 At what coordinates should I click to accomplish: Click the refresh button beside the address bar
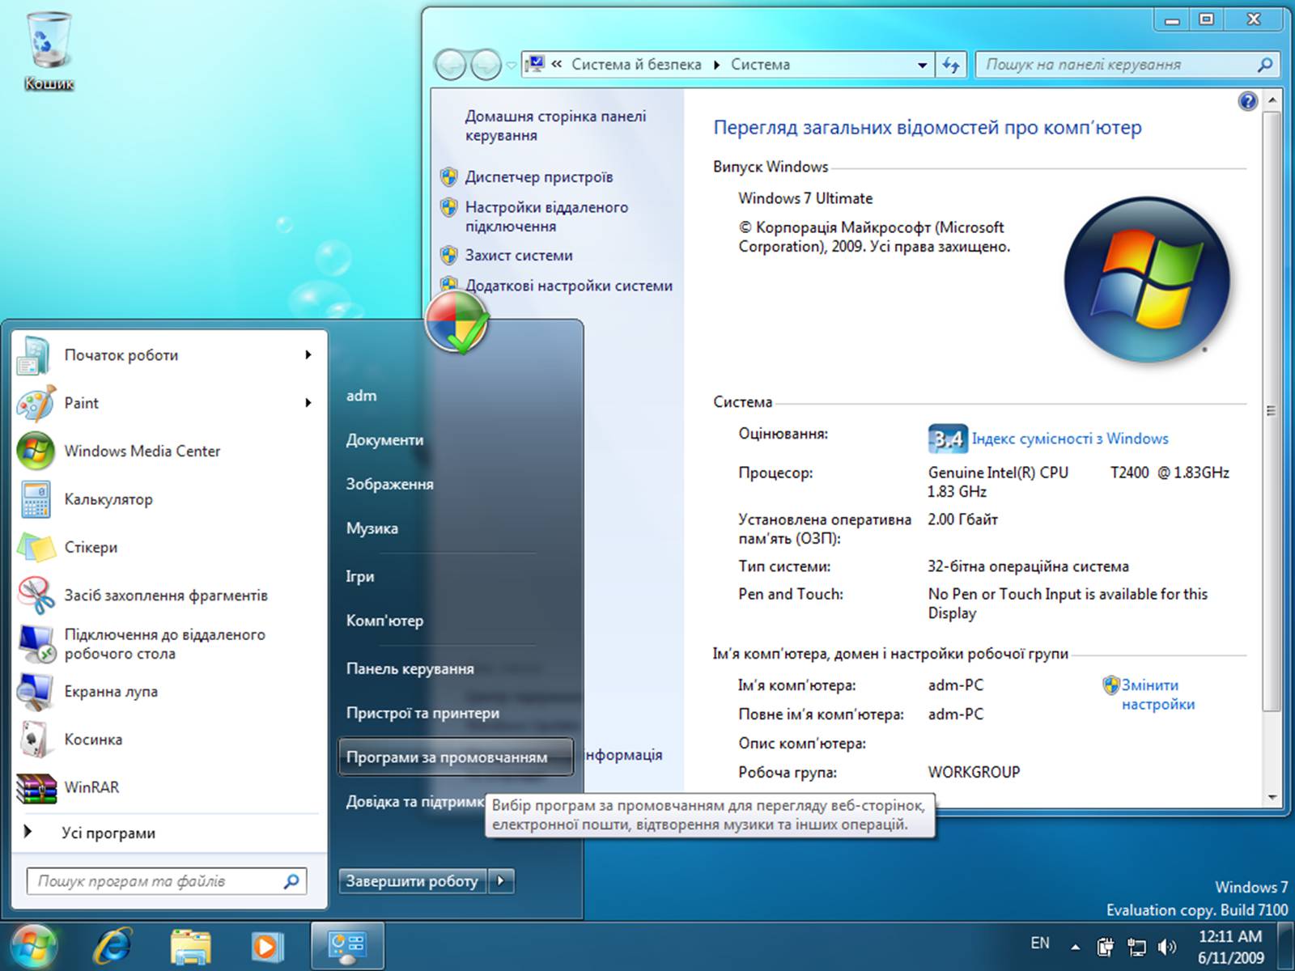952,65
